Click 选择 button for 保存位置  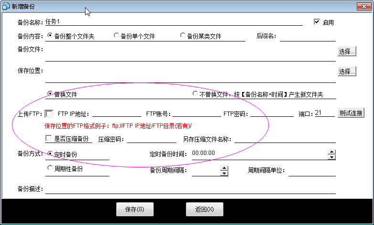click(x=347, y=71)
